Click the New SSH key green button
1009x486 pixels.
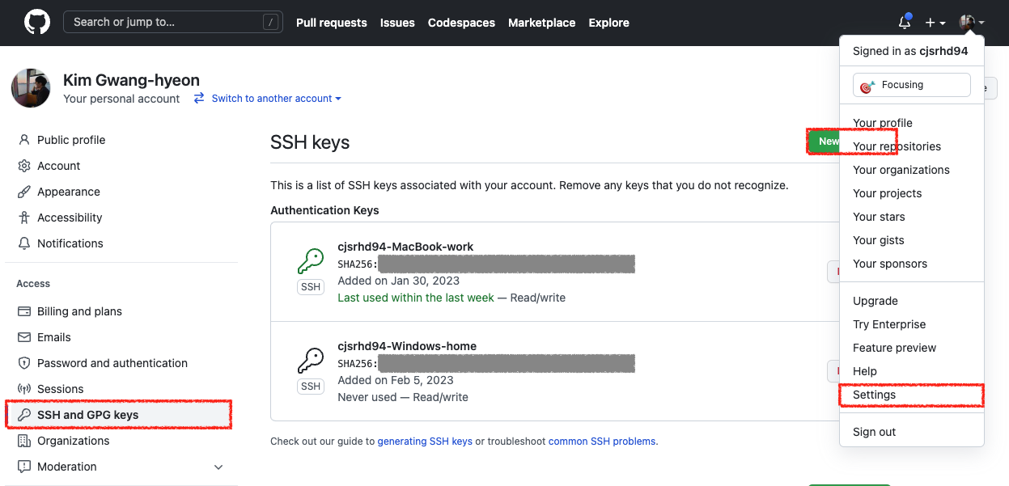[x=824, y=142]
